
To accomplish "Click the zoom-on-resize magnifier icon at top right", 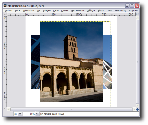I will 137,14.
